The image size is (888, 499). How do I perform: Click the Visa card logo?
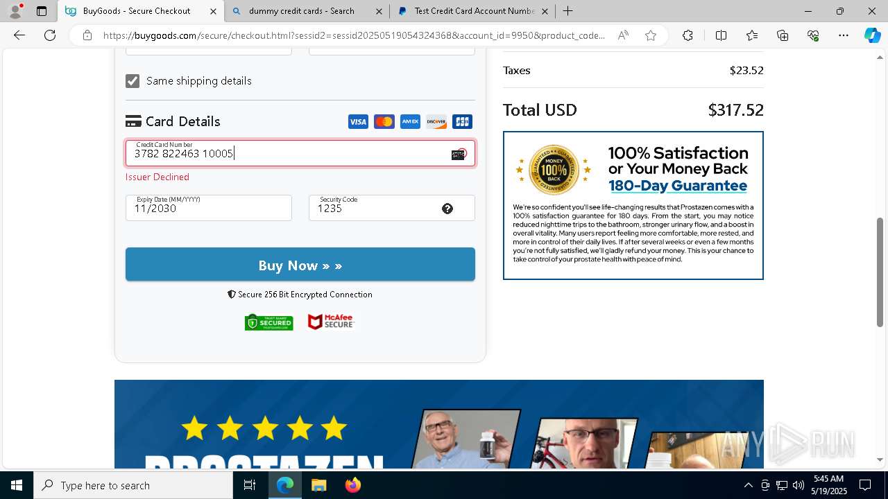(x=358, y=122)
